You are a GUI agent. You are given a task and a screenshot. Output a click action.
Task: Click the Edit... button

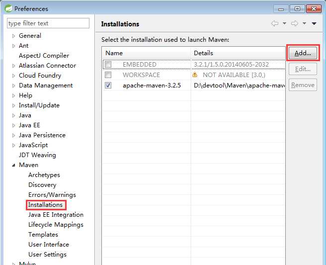point(303,69)
